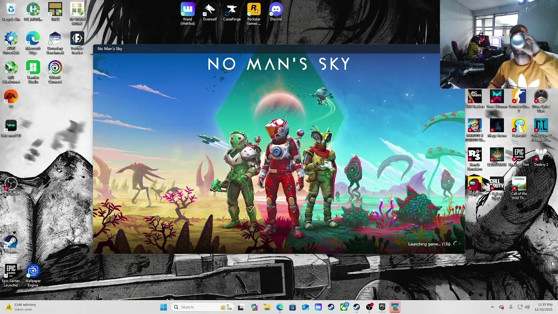Image resolution: width=558 pixels, height=314 pixels.
Task: Open Call of Duty desktop shortcut
Action: (x=497, y=188)
